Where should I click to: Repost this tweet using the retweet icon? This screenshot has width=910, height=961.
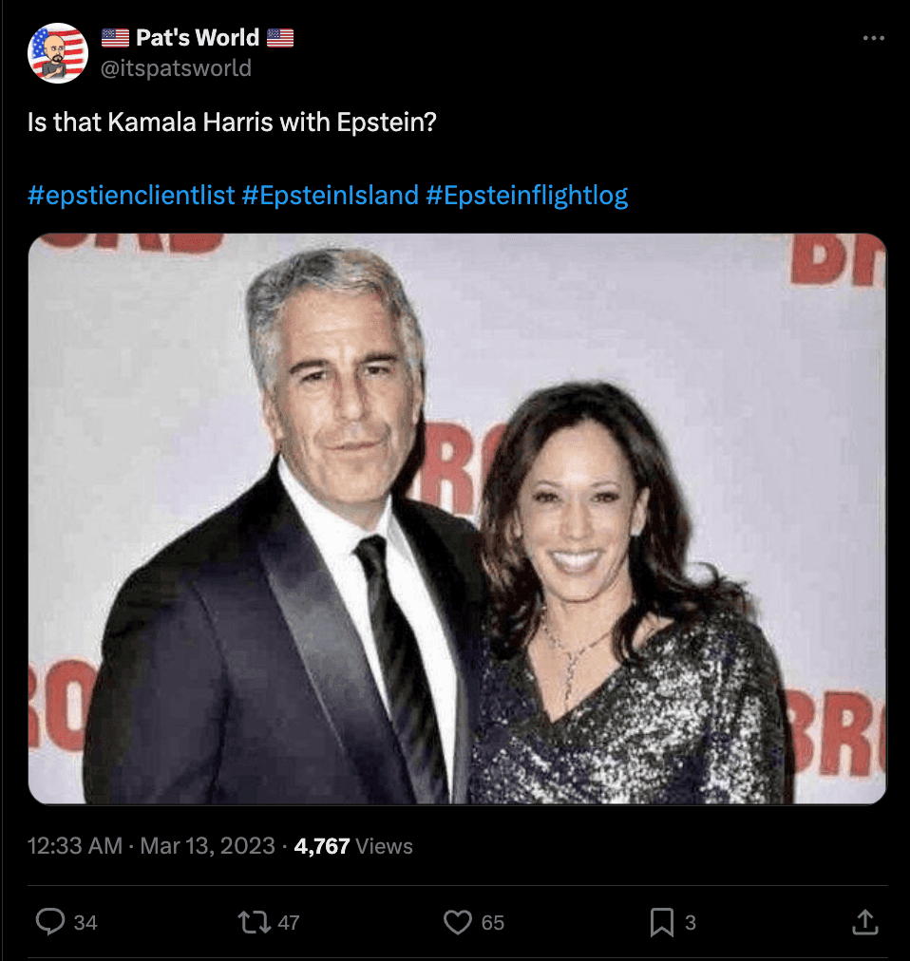click(254, 921)
